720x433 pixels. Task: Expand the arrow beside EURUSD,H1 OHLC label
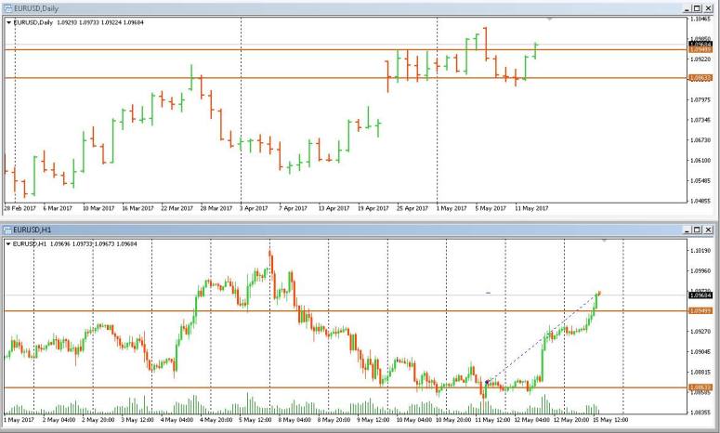(x=9, y=243)
